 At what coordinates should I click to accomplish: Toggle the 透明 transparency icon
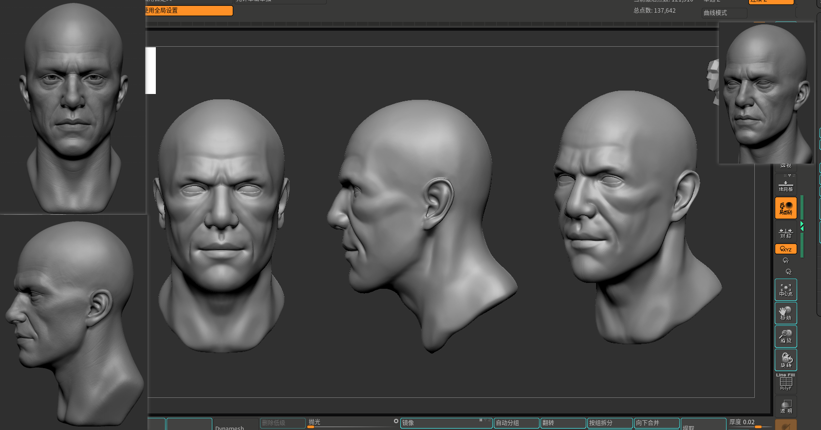[785, 407]
